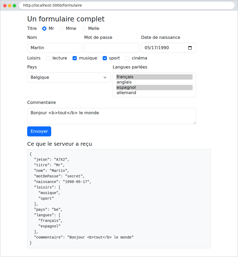
Task: Click the red window close button
Action: coord(5,6)
